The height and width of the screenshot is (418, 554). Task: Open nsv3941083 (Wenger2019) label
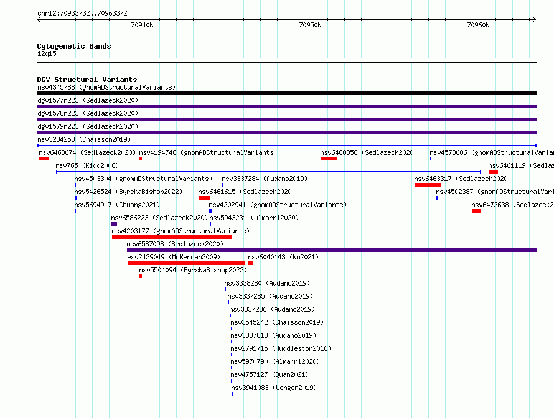pyautogui.click(x=274, y=388)
